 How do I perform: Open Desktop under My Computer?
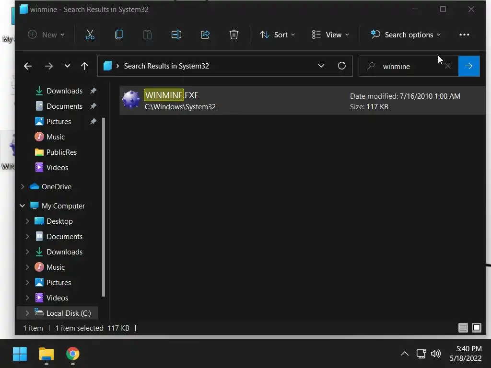[x=59, y=221]
